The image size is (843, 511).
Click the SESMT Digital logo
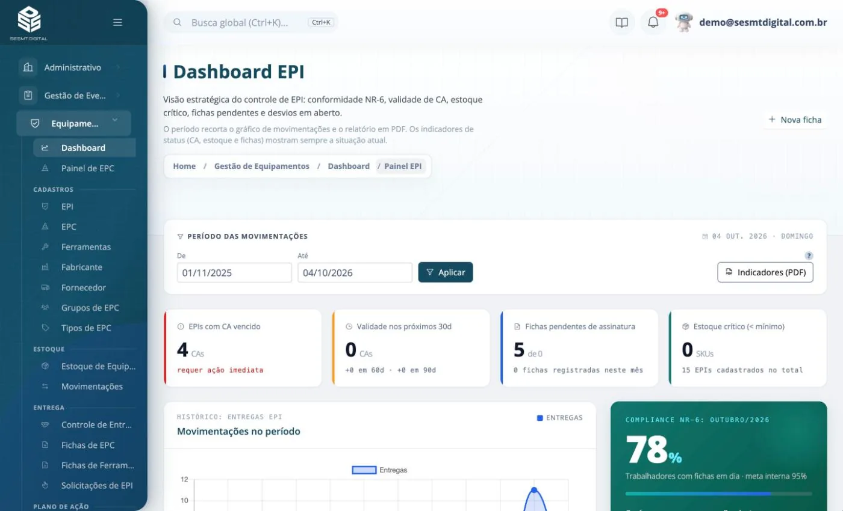tap(29, 23)
